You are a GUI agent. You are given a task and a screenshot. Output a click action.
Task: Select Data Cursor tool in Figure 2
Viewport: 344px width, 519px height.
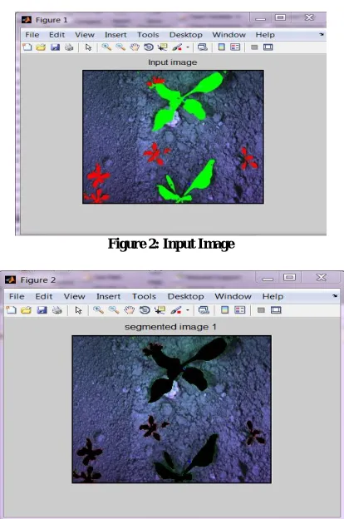160,310
